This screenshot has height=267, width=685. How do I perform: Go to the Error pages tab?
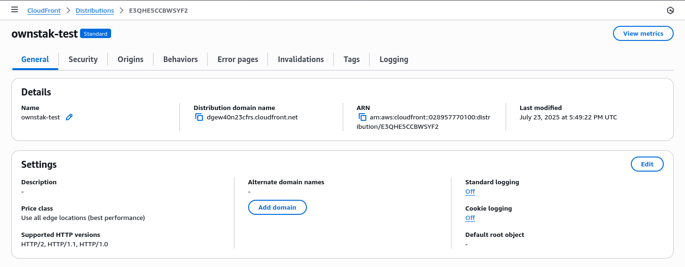pyautogui.click(x=238, y=59)
